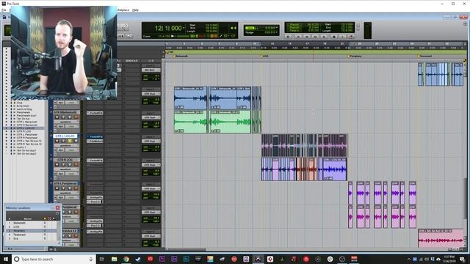Open GTR Dual output selector on GTR L Peripheral
470x264 pixels.
[x=151, y=188]
